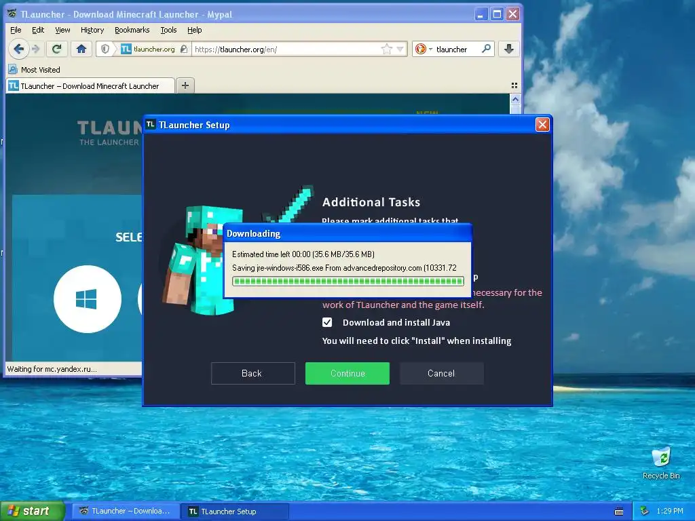The image size is (695, 521).
Task: Click the Waiting for mc.yandex.ru status text
Action: click(x=52, y=368)
